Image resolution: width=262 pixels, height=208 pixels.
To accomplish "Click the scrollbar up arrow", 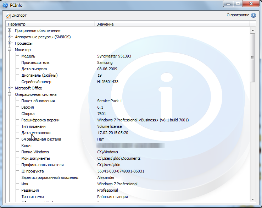I will [x=253, y=31].
